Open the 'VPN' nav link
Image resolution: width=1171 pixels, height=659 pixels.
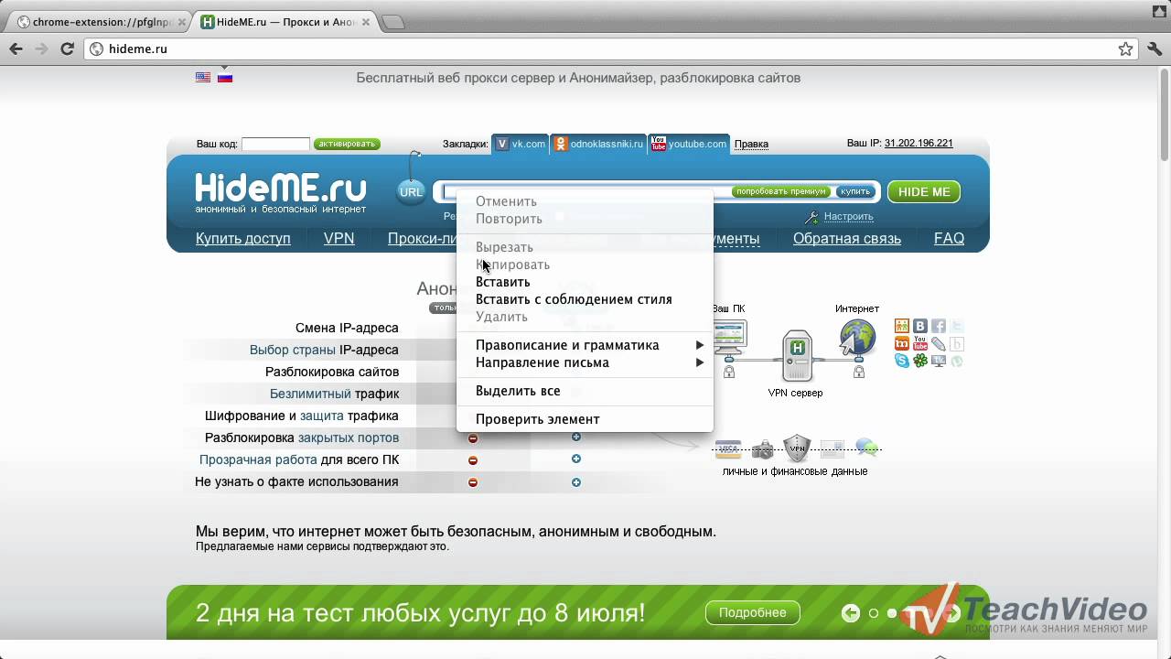coord(338,239)
